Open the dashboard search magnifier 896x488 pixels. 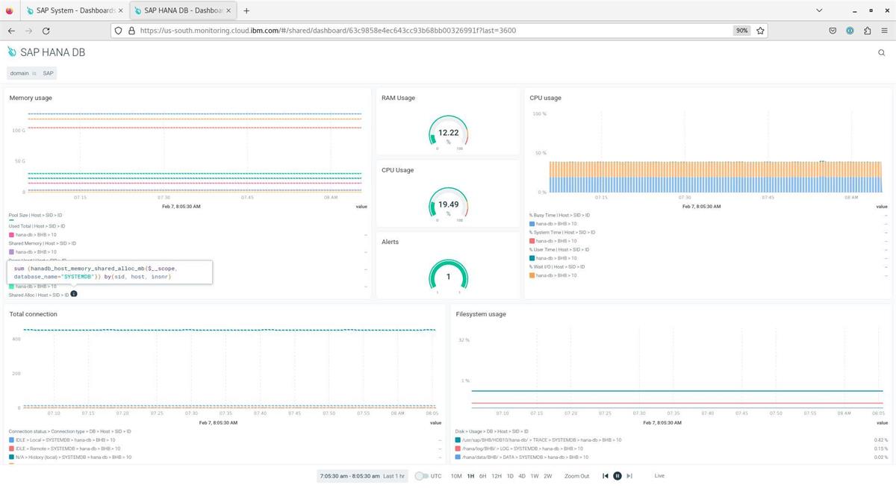tap(881, 52)
